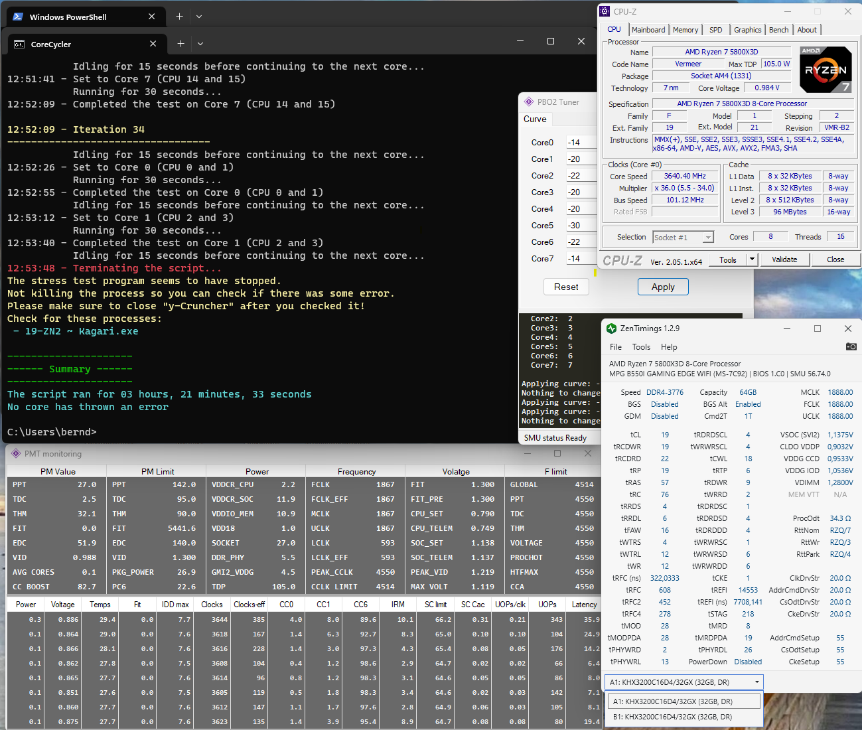
Task: Click the Clocks-eff column header in PMT table
Action: [249, 605]
